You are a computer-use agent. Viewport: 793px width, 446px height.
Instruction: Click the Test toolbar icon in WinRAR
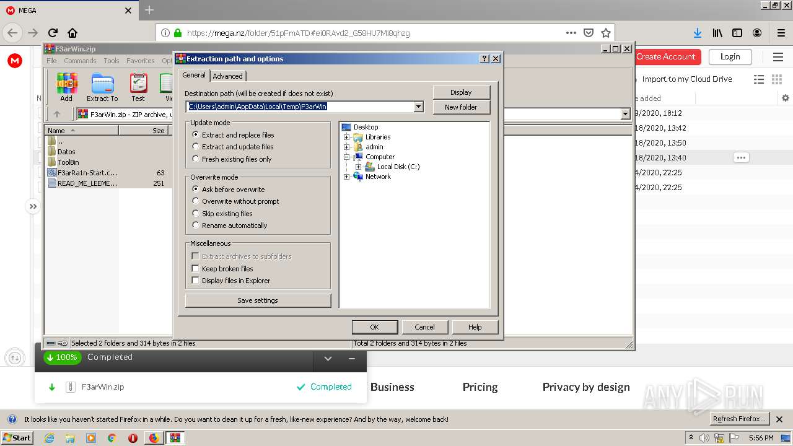138,87
